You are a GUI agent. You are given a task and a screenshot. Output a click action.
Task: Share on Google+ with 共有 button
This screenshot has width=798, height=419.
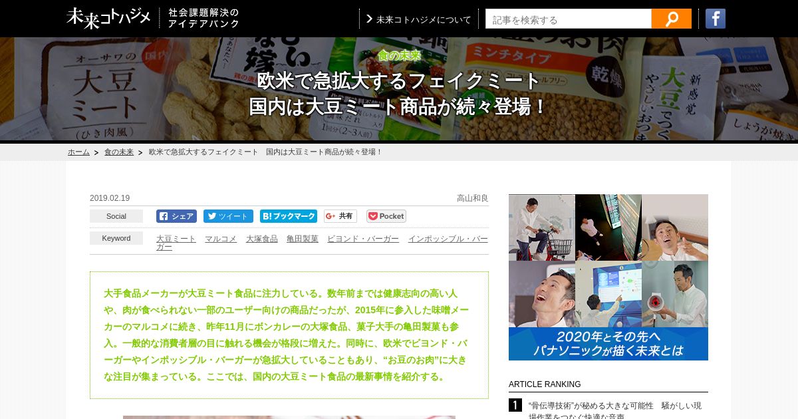[340, 216]
